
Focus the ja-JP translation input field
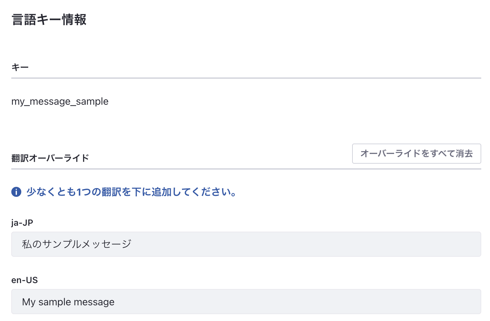(246, 244)
